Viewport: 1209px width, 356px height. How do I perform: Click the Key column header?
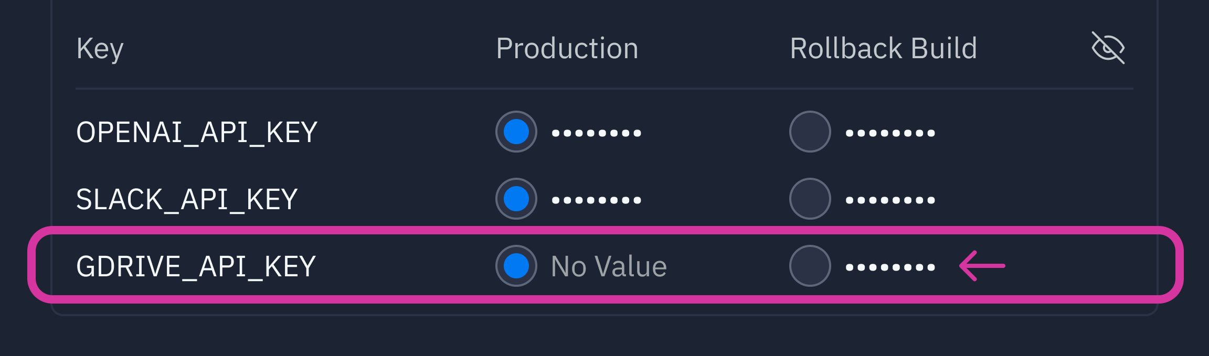(100, 49)
